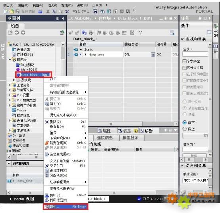Click the cut scissors toolbar icon
This screenshot has height=213, width=220.
pyautogui.click(x=48, y=11)
